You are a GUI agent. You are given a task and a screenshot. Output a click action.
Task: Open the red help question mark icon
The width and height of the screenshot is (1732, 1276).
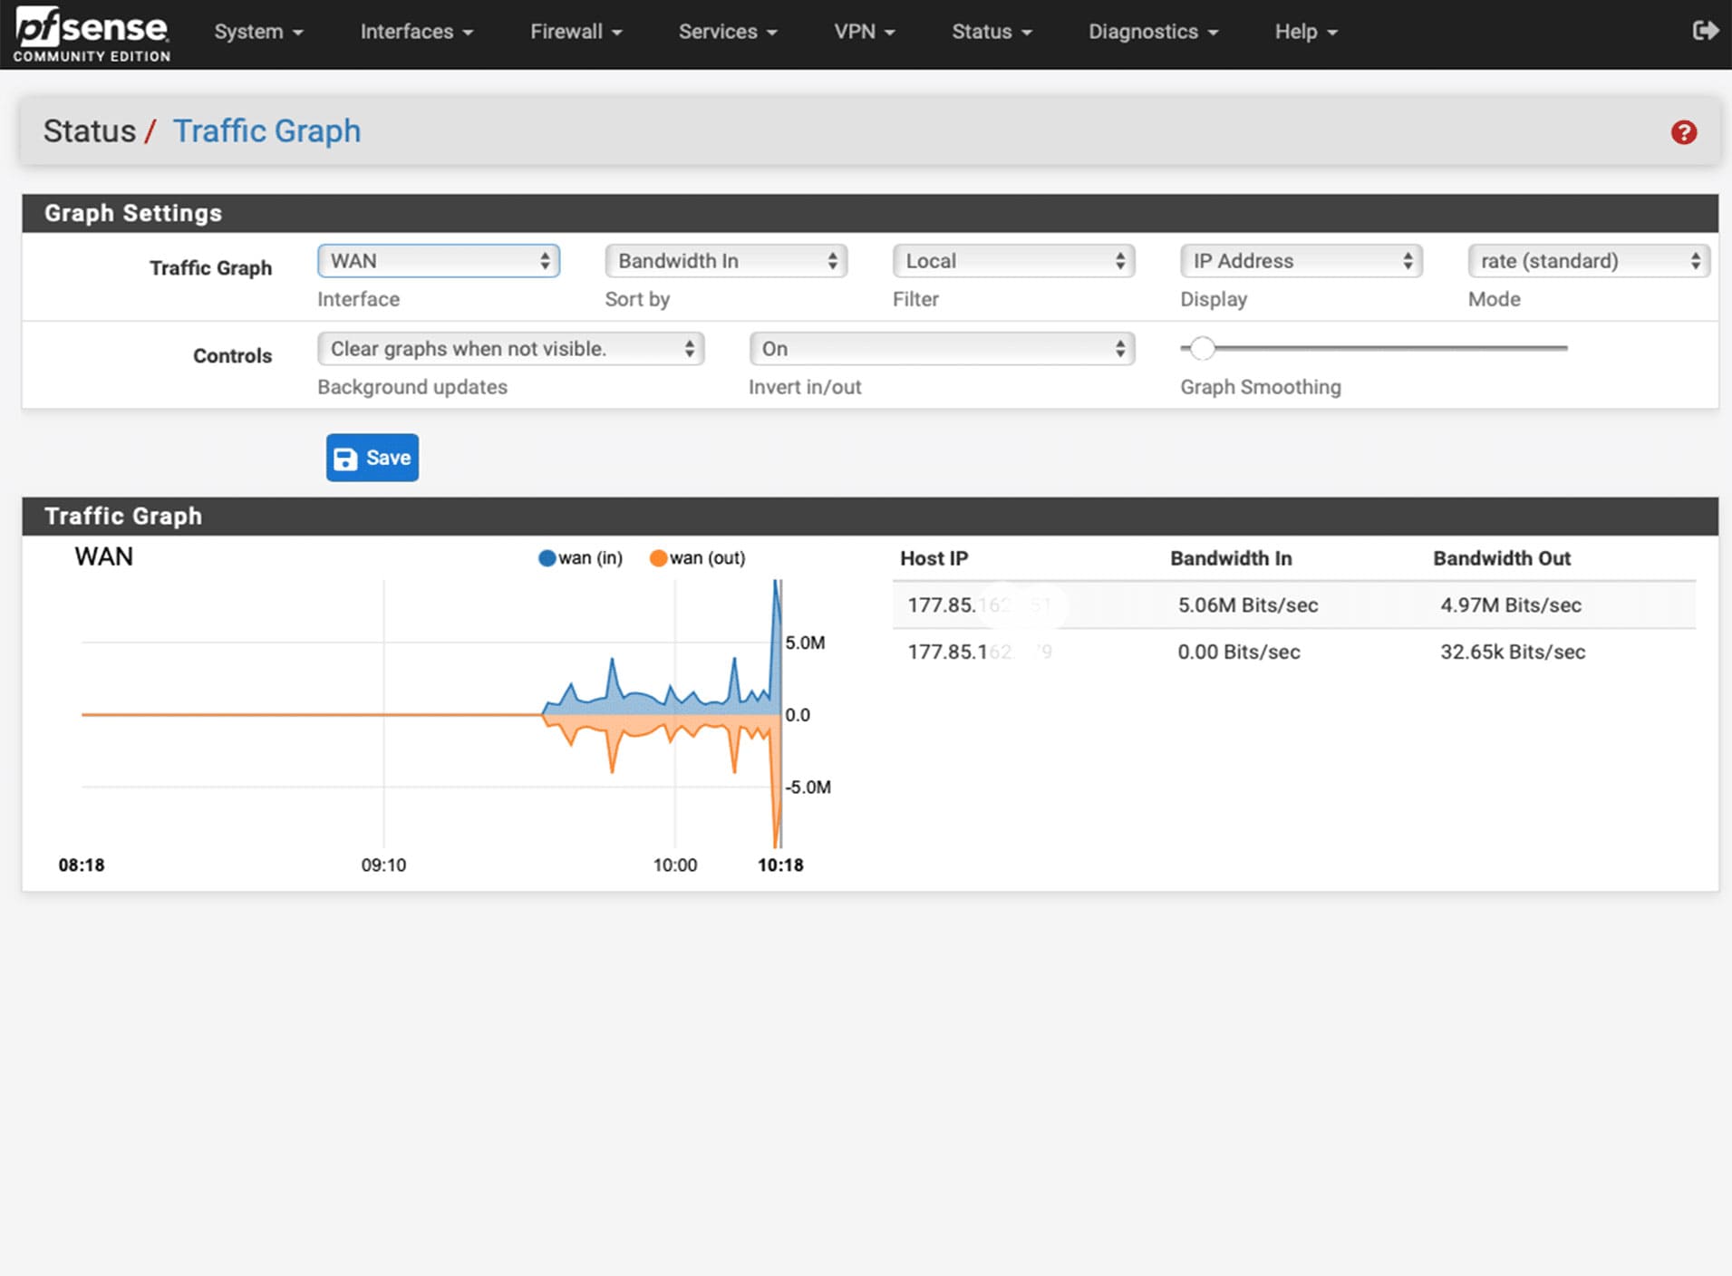[x=1683, y=132]
